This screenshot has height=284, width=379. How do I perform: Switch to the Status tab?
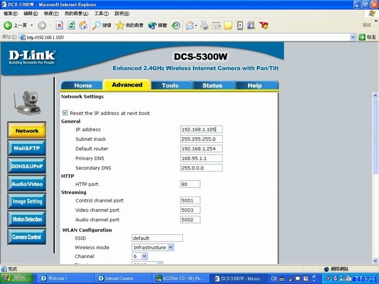212,85
